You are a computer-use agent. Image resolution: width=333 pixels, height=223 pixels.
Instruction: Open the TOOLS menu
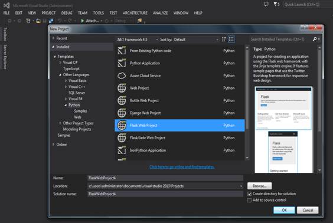[99, 13]
